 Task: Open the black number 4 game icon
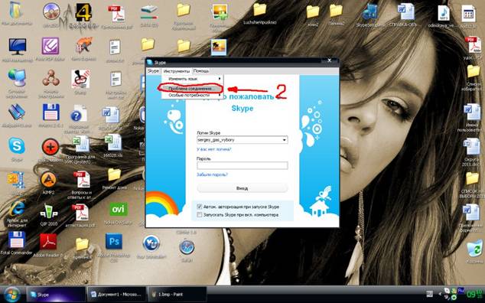pos(83,11)
